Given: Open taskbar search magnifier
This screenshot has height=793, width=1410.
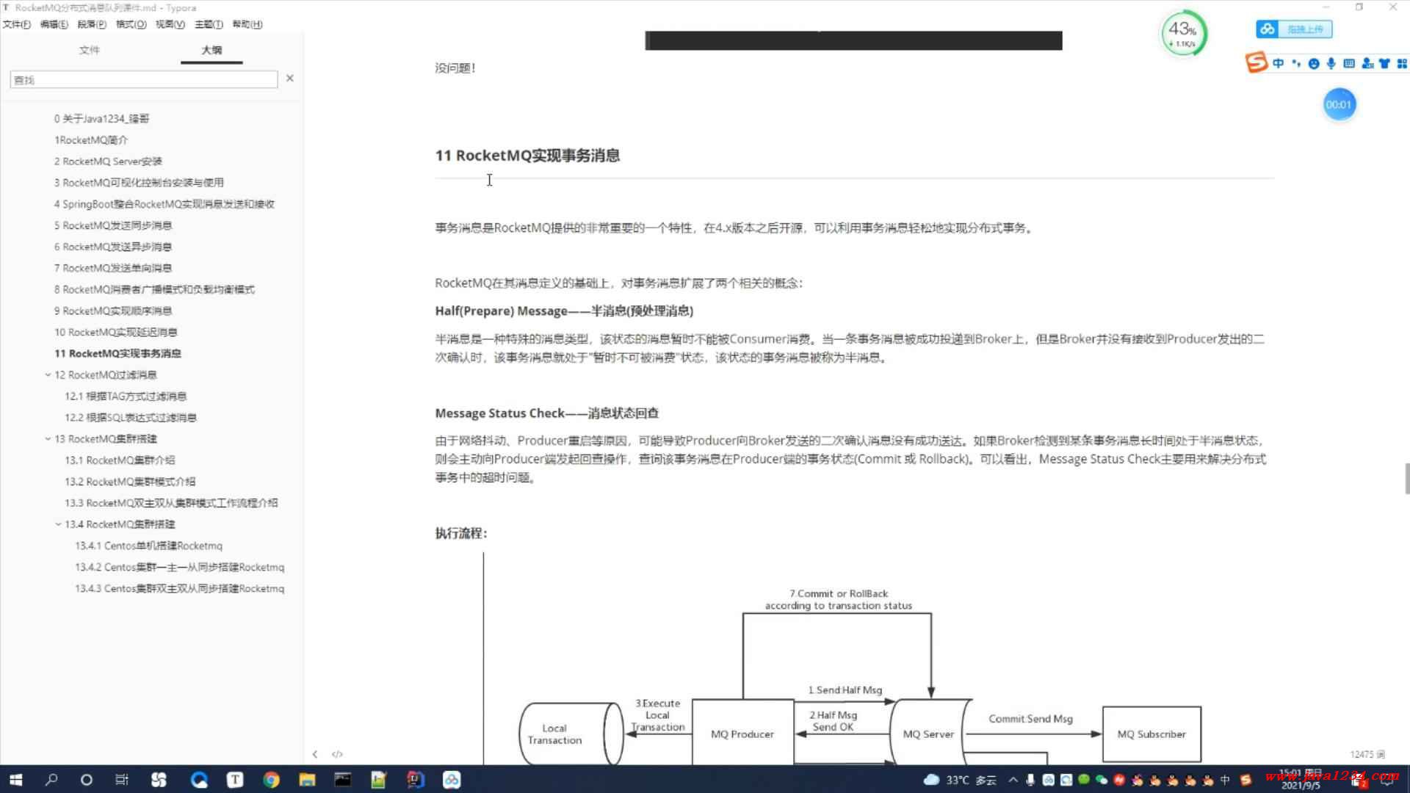Looking at the screenshot, I should click(51, 780).
